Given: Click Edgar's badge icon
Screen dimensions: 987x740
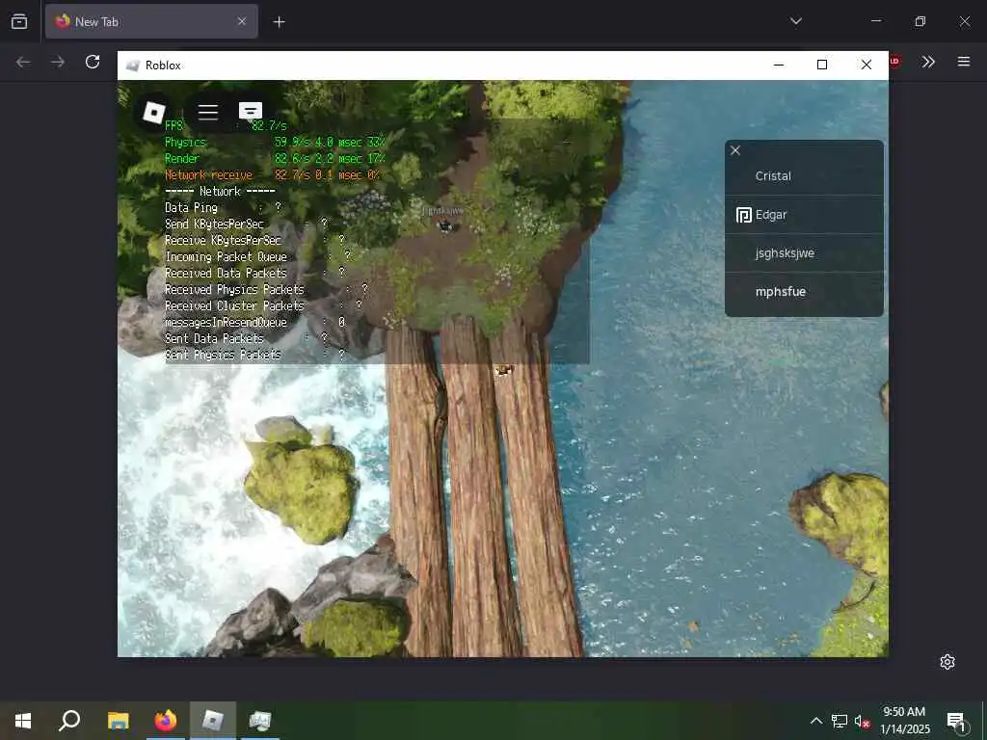Looking at the screenshot, I should click(x=743, y=215).
